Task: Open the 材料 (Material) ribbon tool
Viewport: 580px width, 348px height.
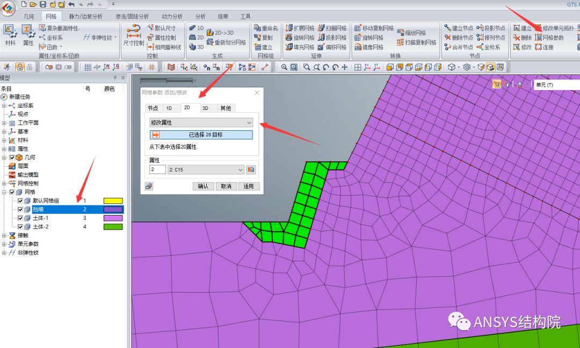Action: [10, 35]
